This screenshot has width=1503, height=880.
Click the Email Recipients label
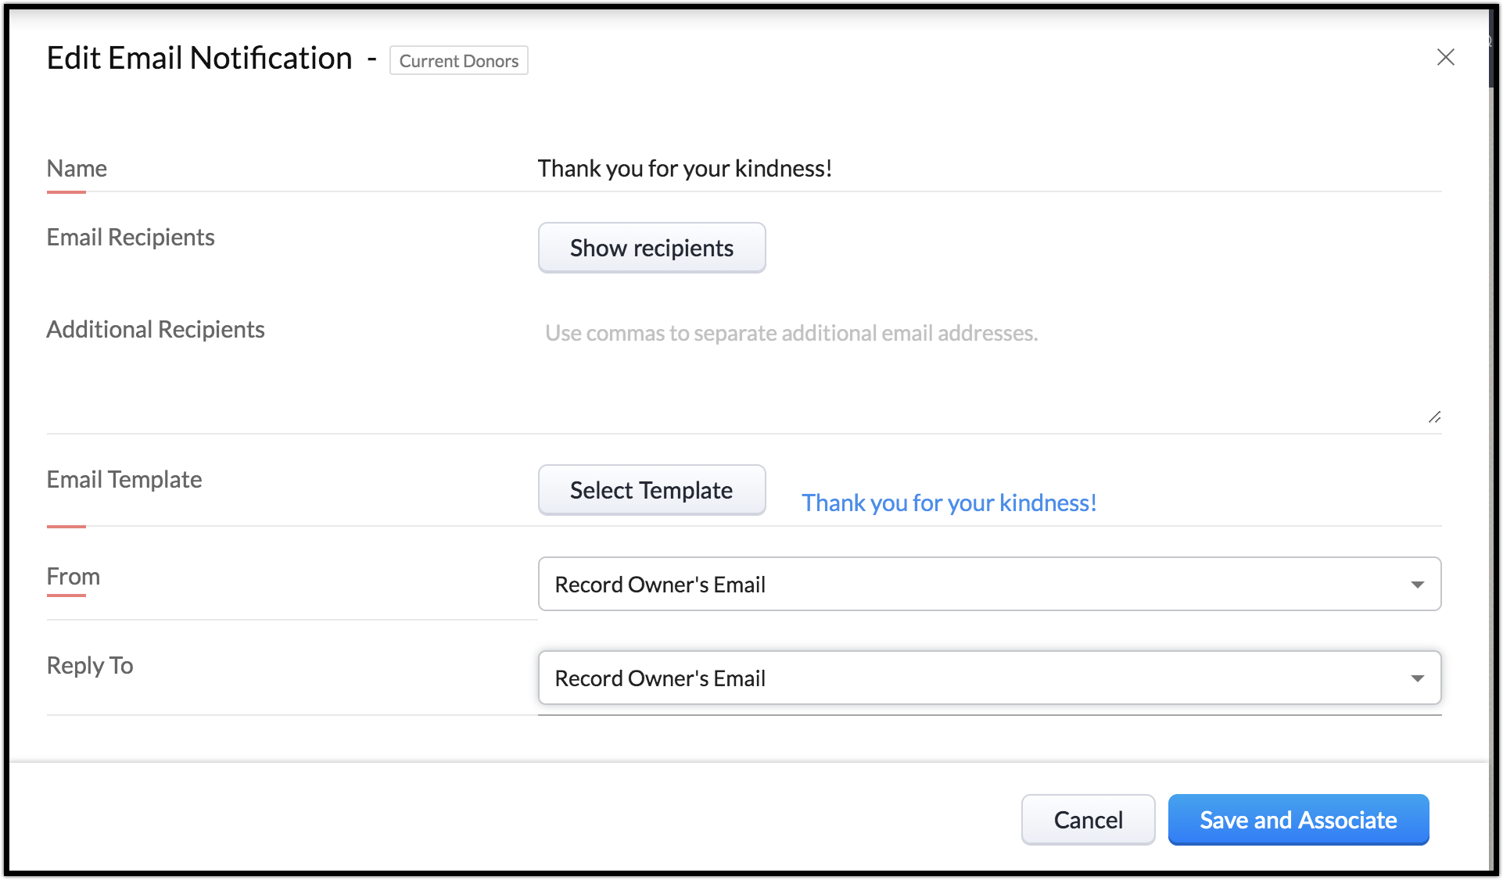(131, 238)
